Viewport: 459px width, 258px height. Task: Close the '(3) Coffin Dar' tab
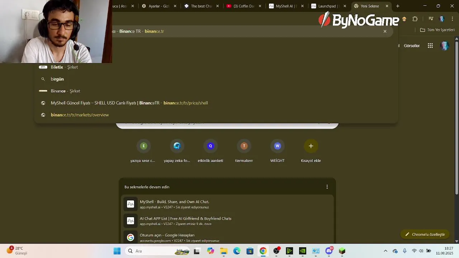pos(260,6)
